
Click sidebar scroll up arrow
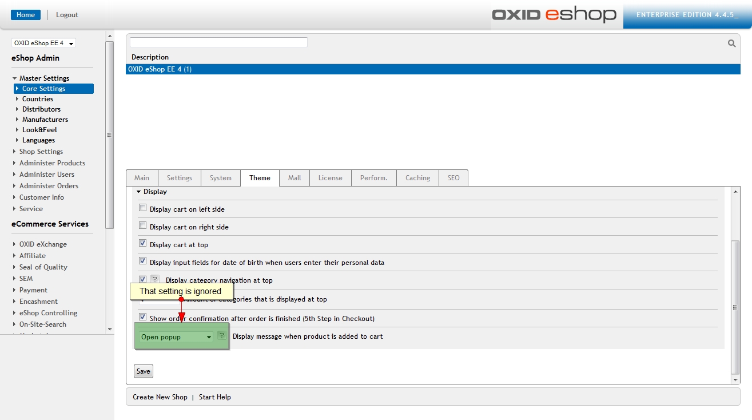tap(110, 37)
